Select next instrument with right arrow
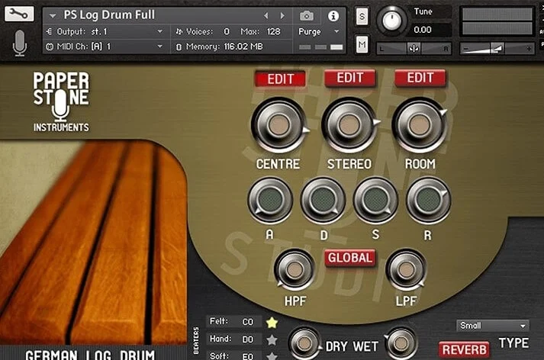The height and width of the screenshot is (360, 544). [282, 15]
